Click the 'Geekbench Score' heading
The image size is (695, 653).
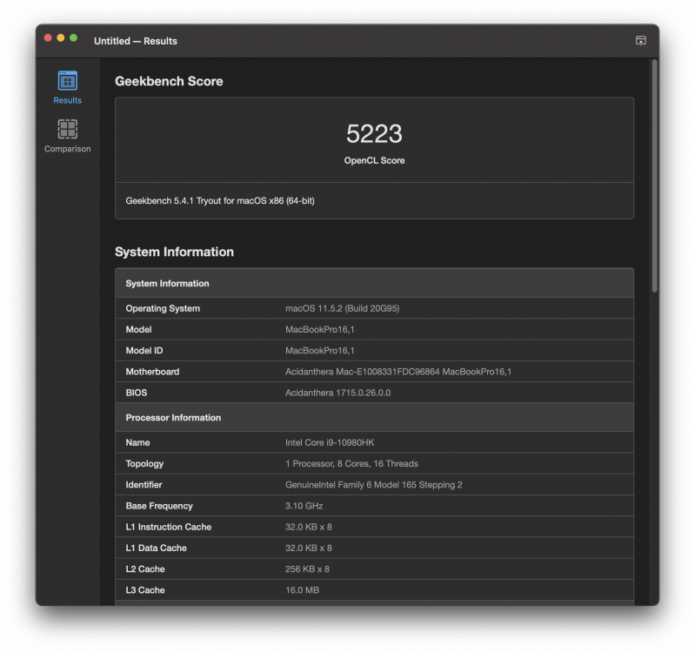(169, 81)
